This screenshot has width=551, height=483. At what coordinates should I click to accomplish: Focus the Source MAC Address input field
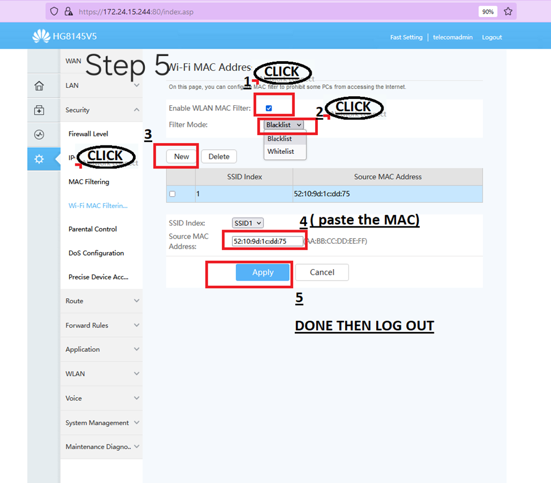click(x=267, y=241)
